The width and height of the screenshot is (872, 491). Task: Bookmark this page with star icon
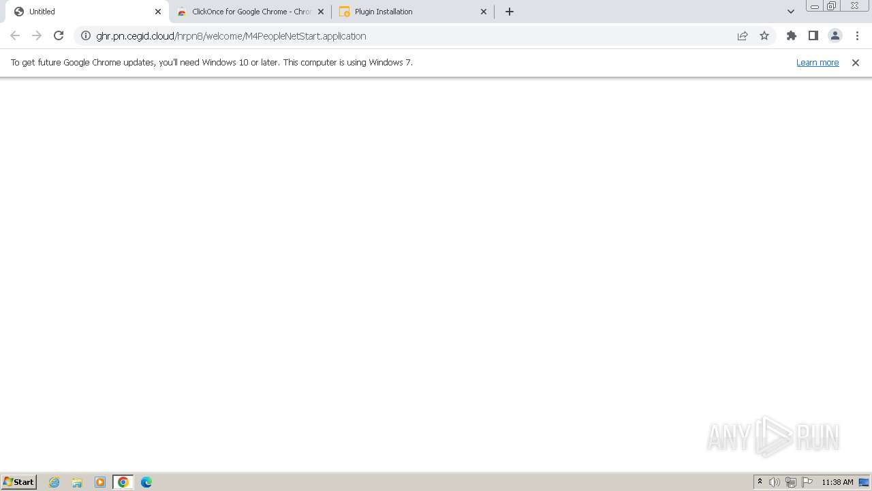pos(764,35)
